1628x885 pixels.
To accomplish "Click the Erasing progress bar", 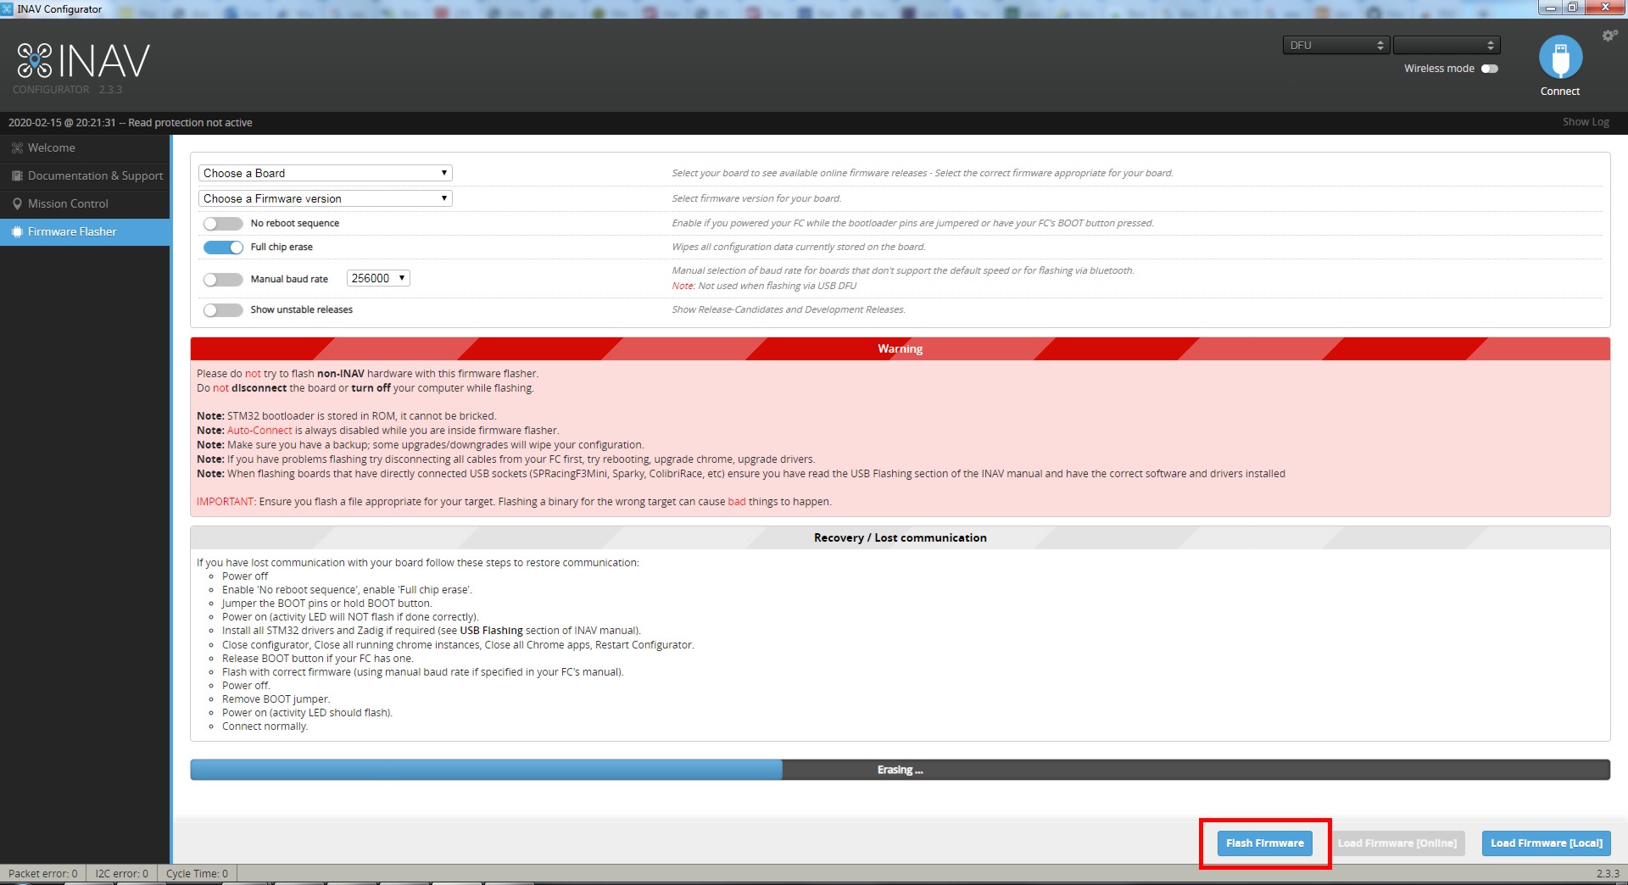I will pyautogui.click(x=900, y=770).
